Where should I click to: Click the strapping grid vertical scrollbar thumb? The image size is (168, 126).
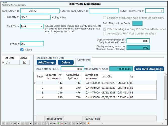pyautogui.click(x=166, y=88)
